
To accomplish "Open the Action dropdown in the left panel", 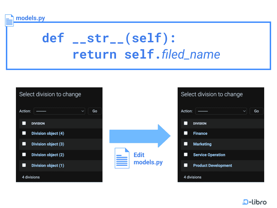I will (59, 111).
